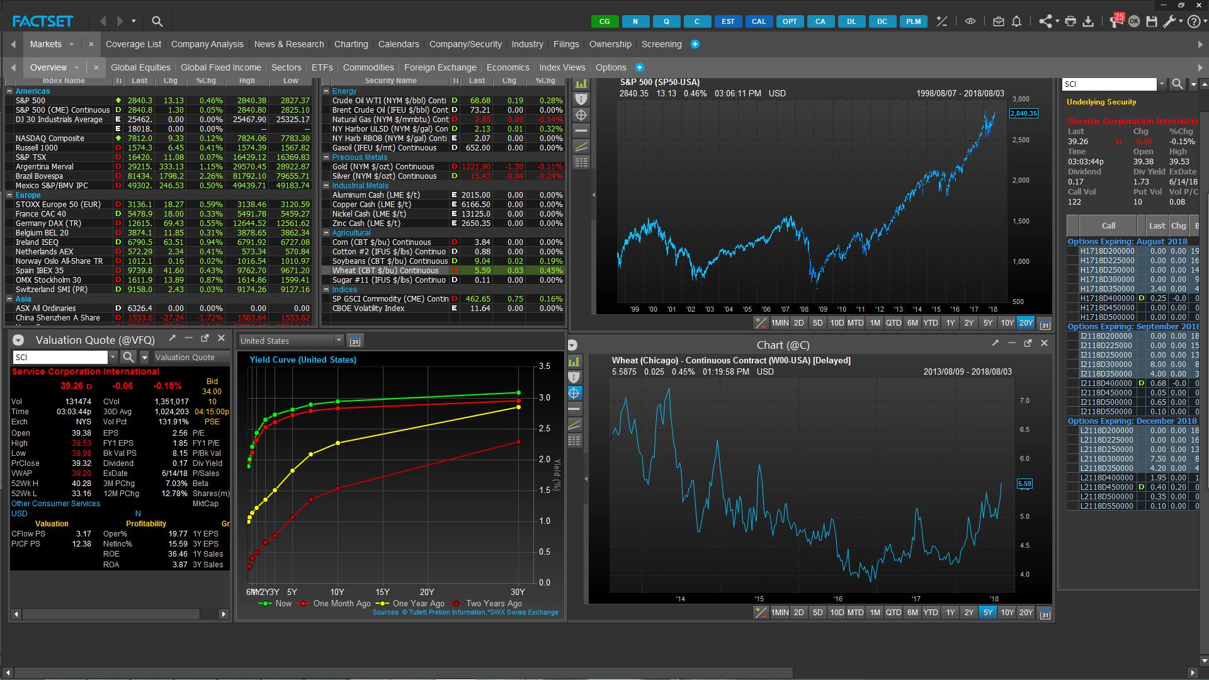Select 5Y range on S&P 500 chart

click(x=988, y=323)
